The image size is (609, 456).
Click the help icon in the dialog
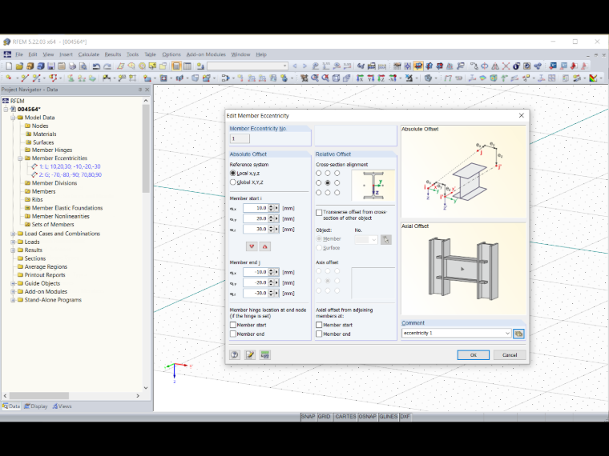pyautogui.click(x=235, y=354)
